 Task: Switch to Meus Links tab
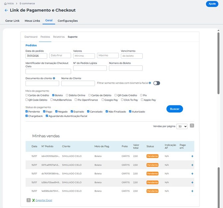[x=32, y=21]
